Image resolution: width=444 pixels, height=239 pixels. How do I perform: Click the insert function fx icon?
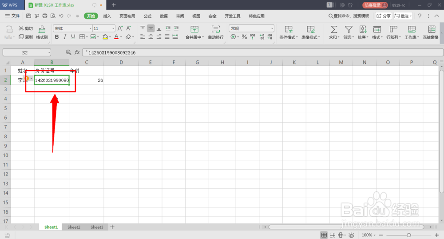tap(77, 52)
